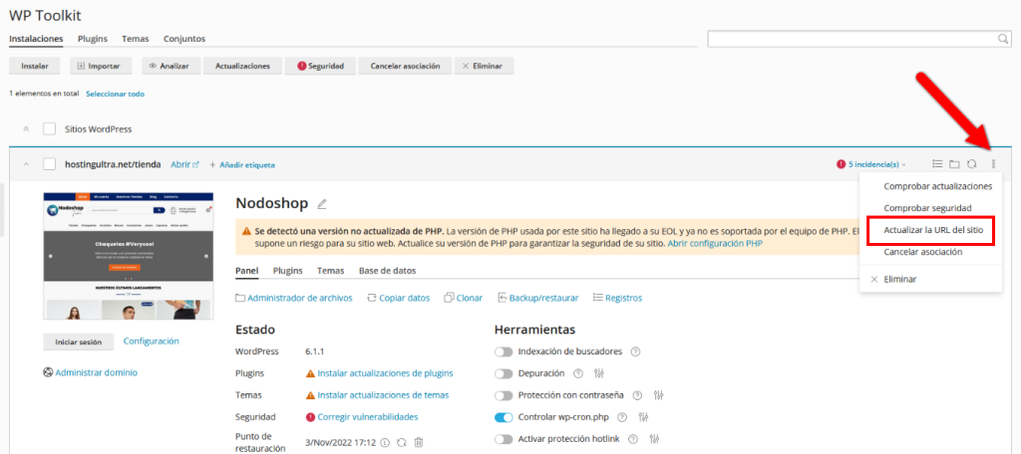The height and width of the screenshot is (454, 1021).
Task: Click Corregir vulnerabilidades link
Action: 367,417
